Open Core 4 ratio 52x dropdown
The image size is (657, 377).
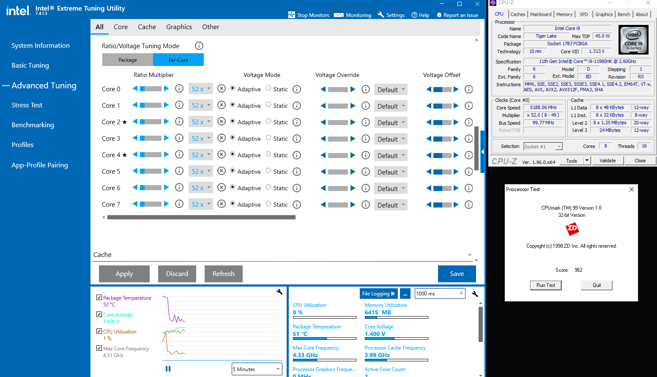click(x=201, y=155)
